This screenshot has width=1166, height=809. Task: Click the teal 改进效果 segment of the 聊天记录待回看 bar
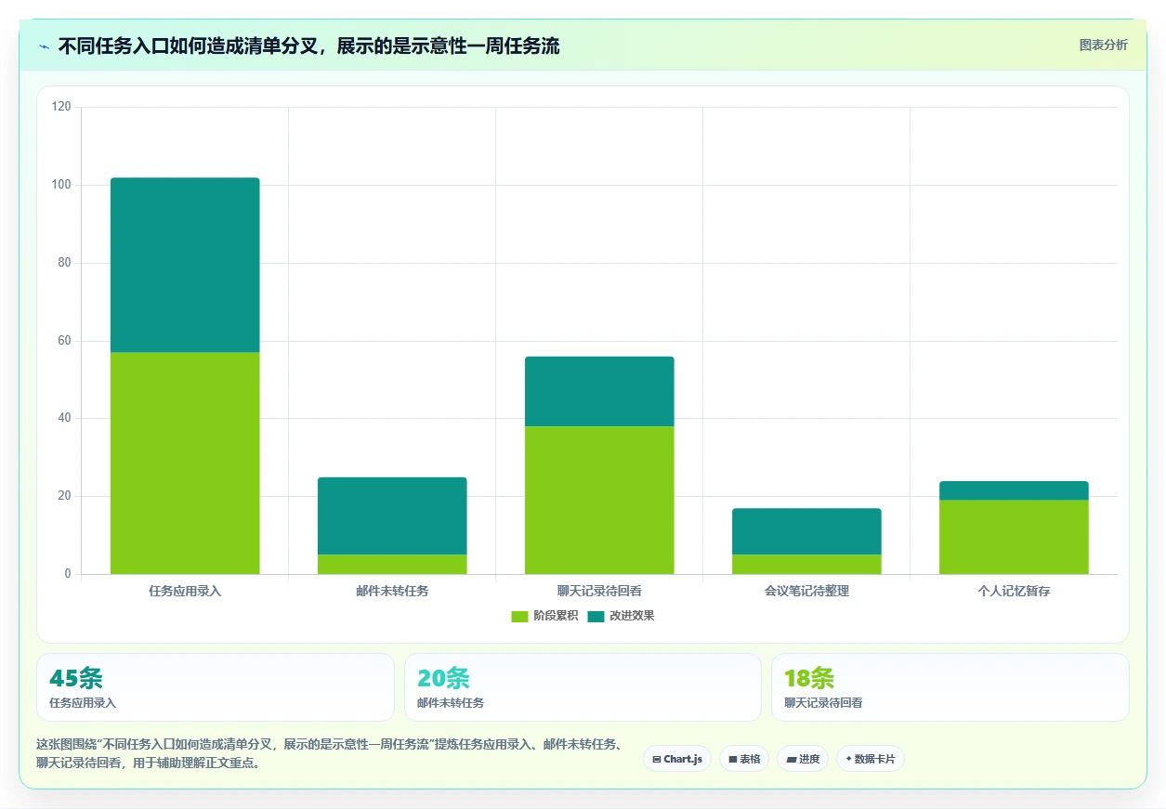[599, 391]
